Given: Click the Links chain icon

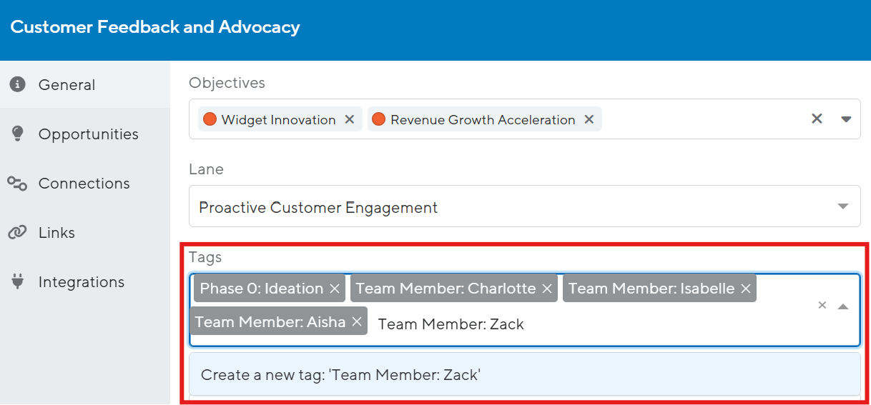Looking at the screenshot, I should coord(18,233).
